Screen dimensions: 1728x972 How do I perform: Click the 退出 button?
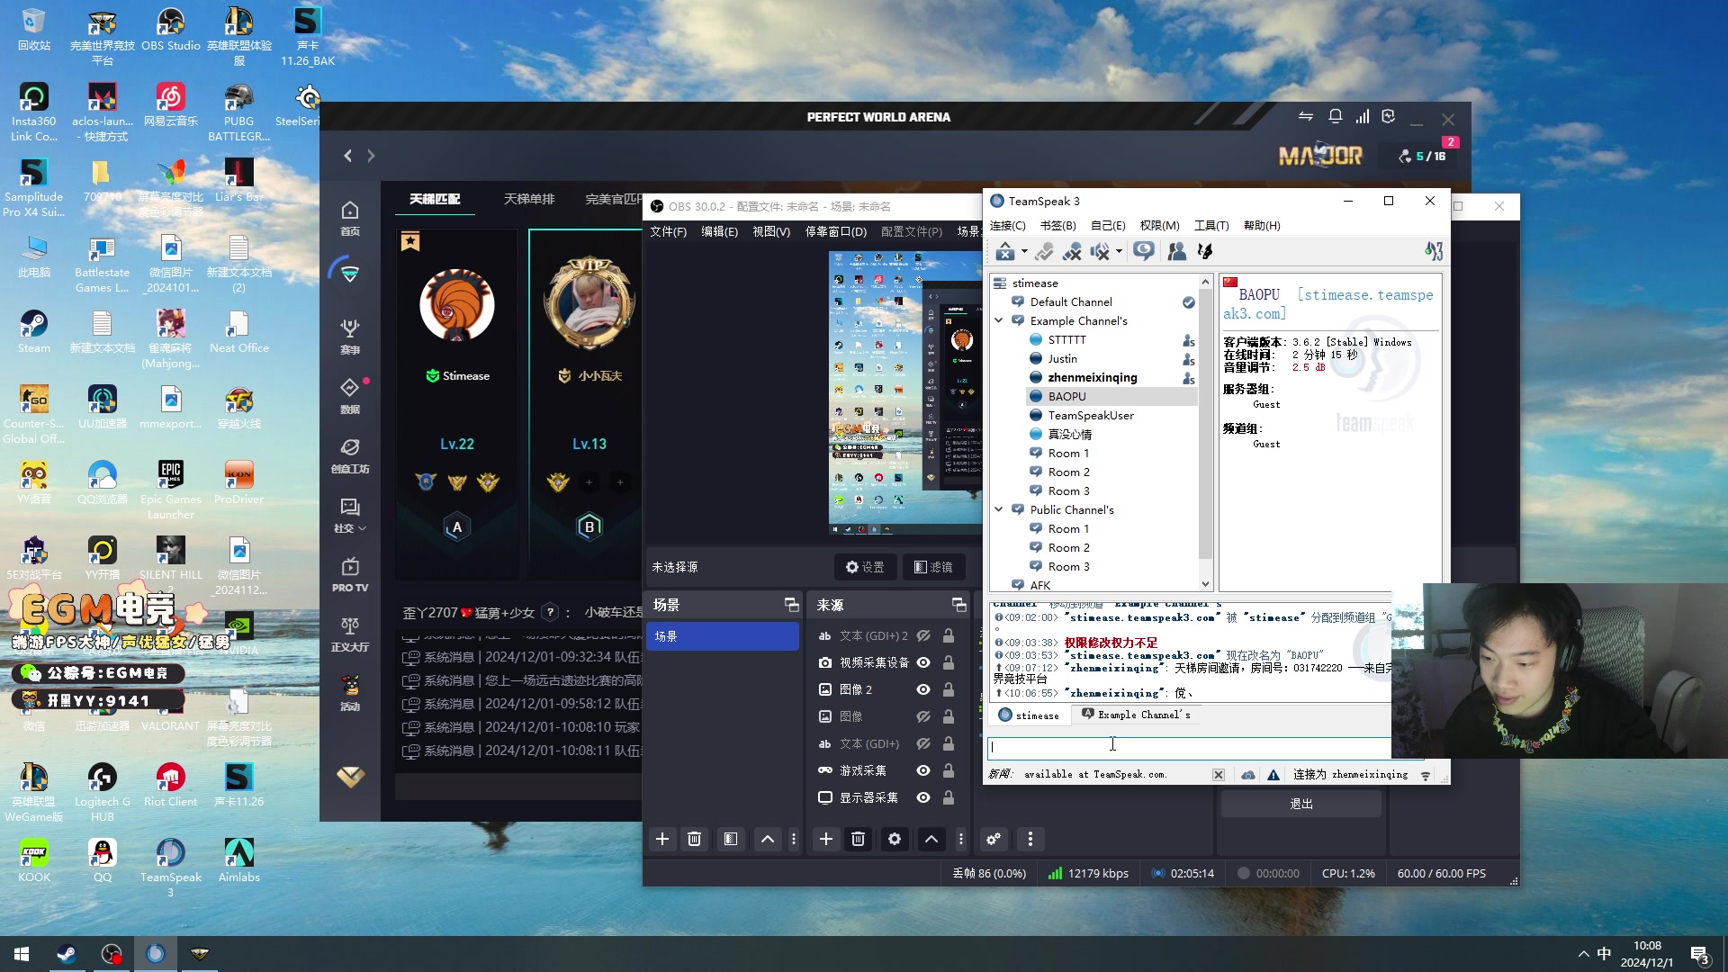pyautogui.click(x=1300, y=804)
